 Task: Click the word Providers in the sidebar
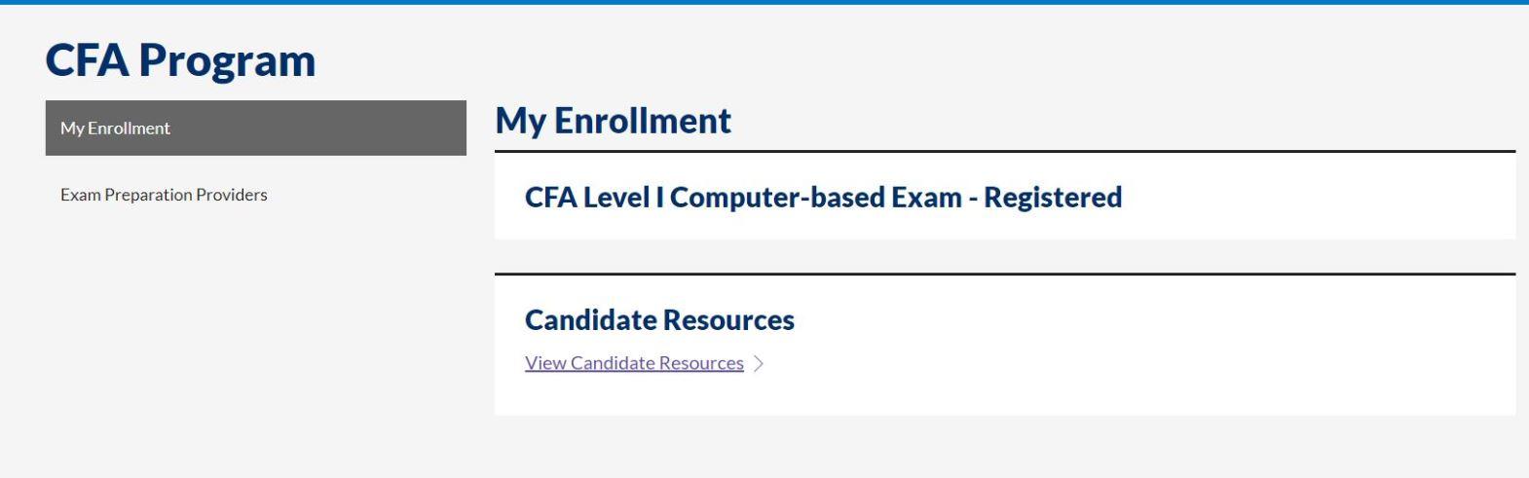(232, 195)
